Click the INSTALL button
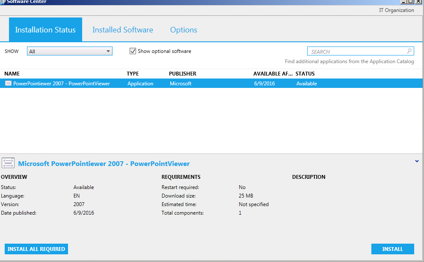 [393, 249]
